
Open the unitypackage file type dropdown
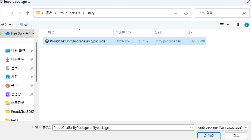[222, 127]
